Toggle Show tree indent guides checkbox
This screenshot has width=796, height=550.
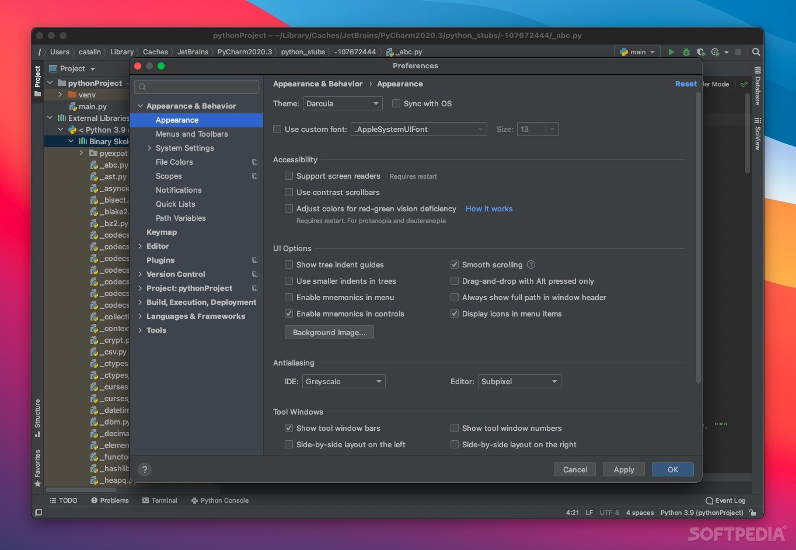289,264
